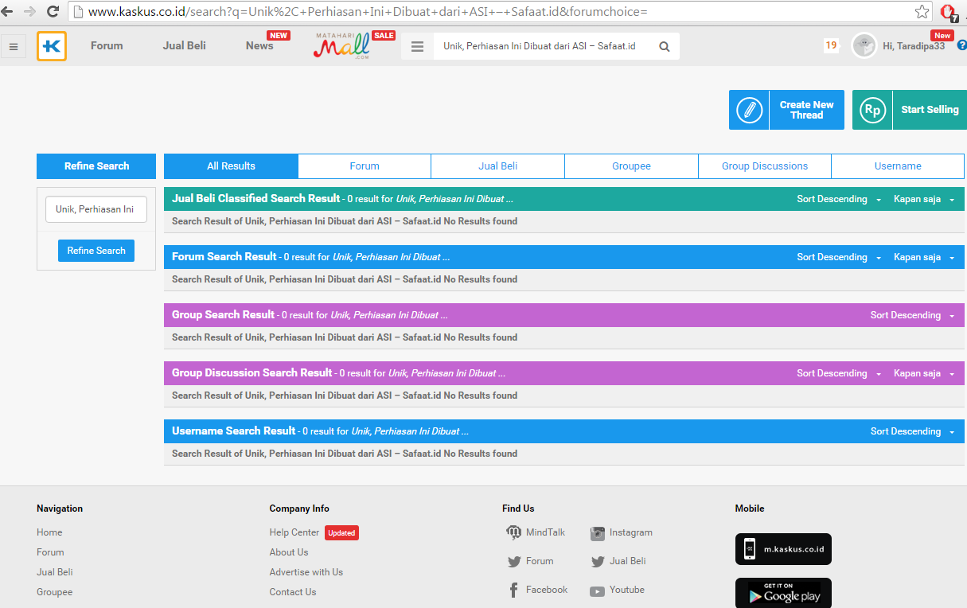Click the browser forward arrow

pos(29,12)
